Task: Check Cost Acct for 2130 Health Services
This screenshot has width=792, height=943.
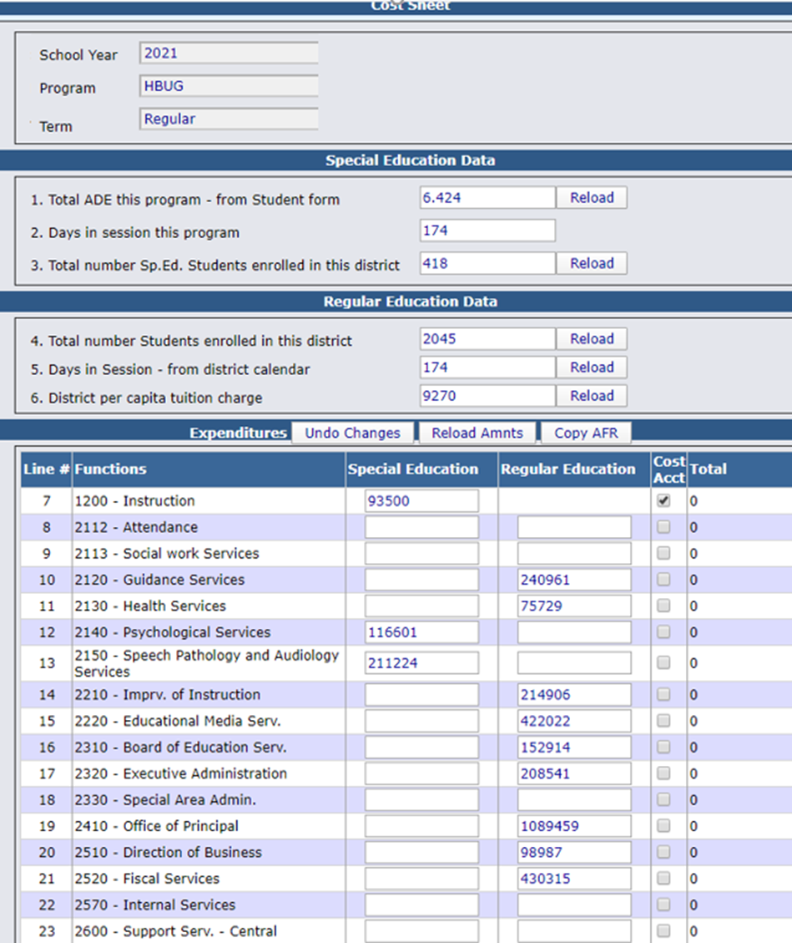Action: [x=663, y=606]
